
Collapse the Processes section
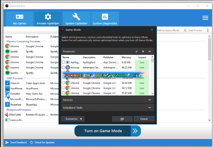pyautogui.click(x=150, y=51)
